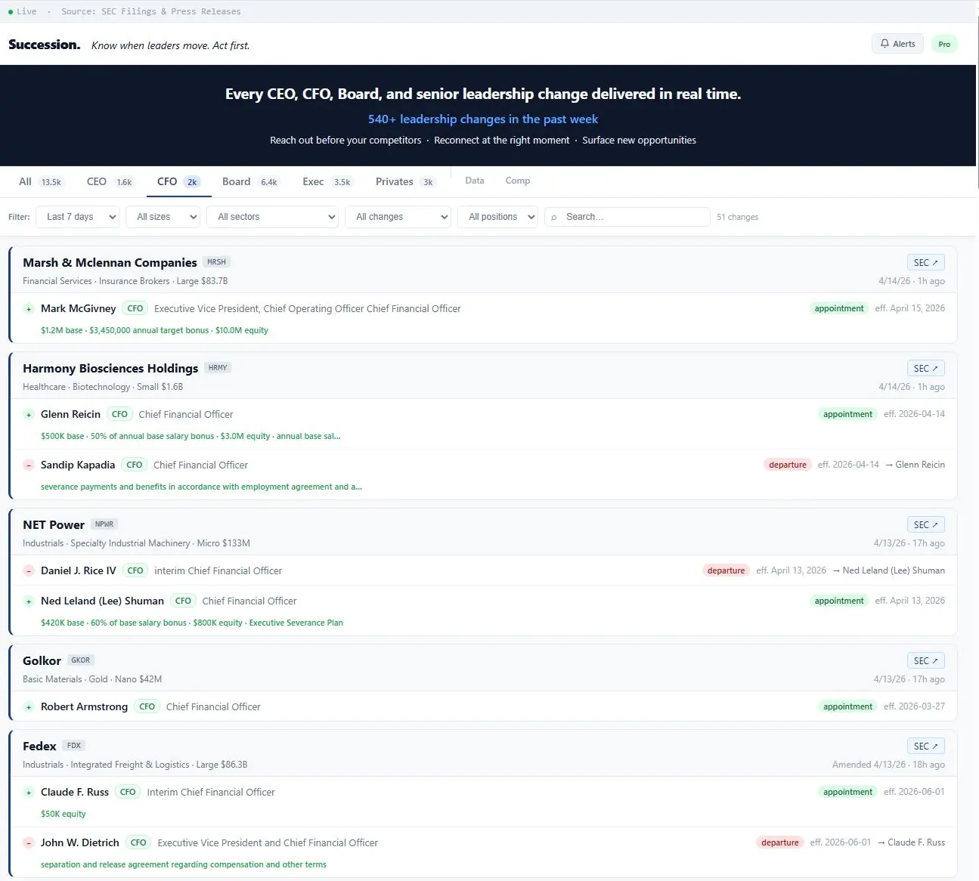Open the All positions dropdown

point(497,217)
